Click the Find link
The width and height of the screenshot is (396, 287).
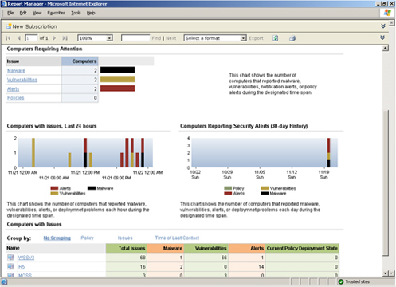pos(156,38)
